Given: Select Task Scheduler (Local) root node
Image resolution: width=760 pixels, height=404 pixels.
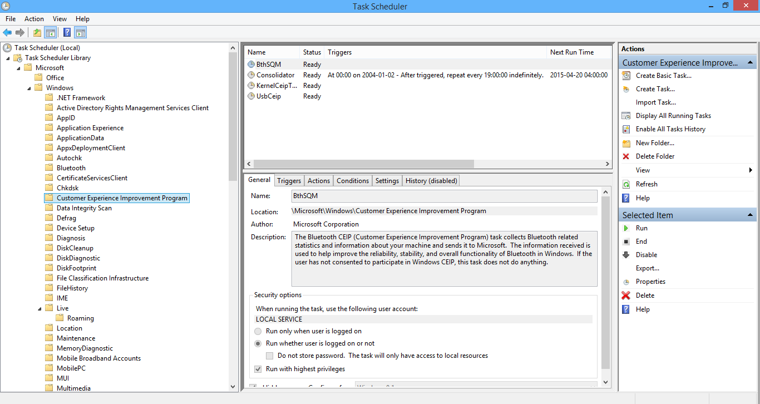Looking at the screenshot, I should 47,48.
